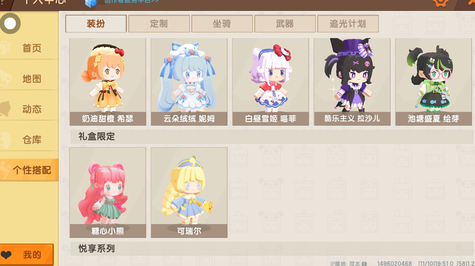The width and height of the screenshot is (475, 266).
Task: Select the 云朵绒绒 妮姆 skin
Action: [x=189, y=82]
